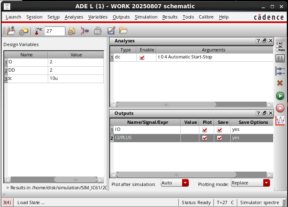This screenshot has height=207, width=288.
Task: Open the model libraries setup icon
Action: (72, 31)
